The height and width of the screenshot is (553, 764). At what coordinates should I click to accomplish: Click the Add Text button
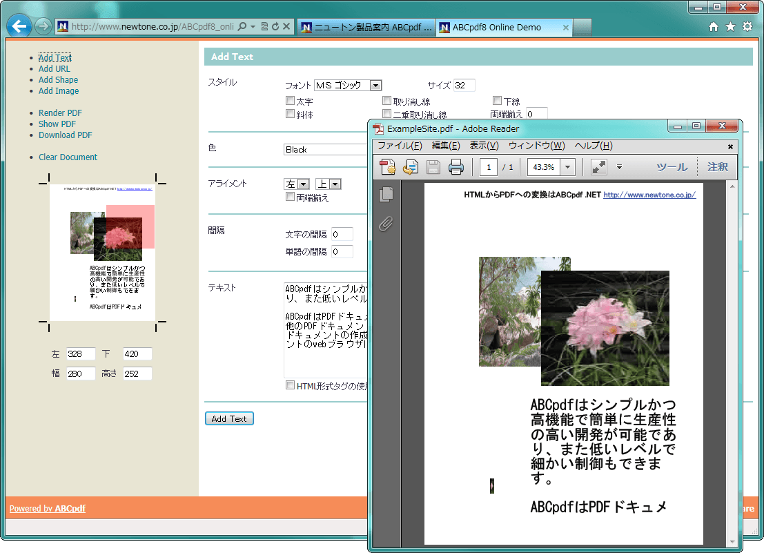pos(229,418)
